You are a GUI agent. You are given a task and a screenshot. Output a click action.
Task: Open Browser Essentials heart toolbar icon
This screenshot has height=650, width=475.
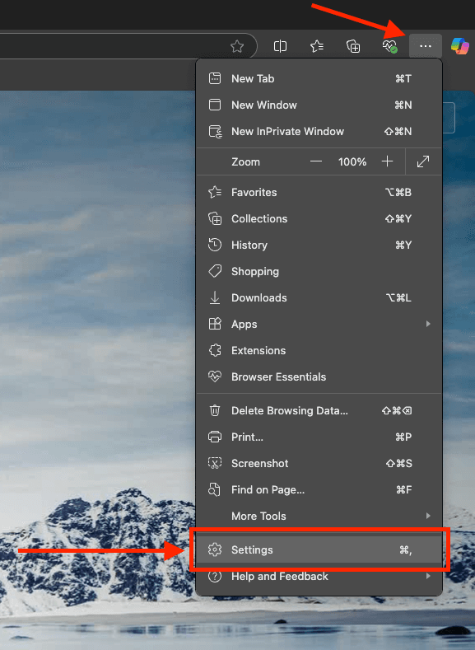point(389,46)
